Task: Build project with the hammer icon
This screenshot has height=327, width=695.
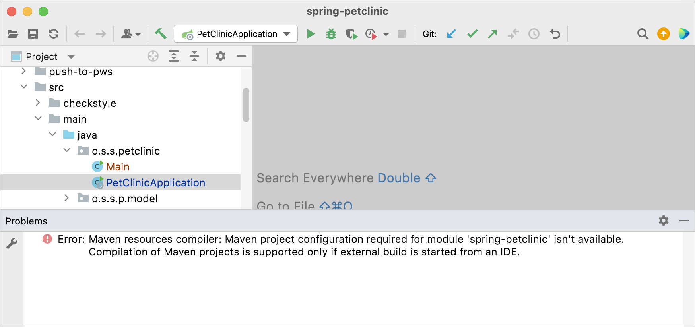Action: pyautogui.click(x=161, y=34)
